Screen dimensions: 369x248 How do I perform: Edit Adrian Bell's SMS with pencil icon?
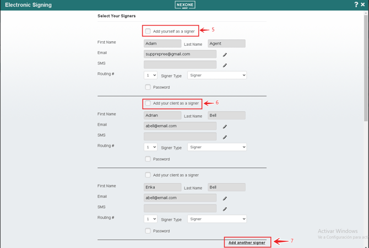coord(225,137)
